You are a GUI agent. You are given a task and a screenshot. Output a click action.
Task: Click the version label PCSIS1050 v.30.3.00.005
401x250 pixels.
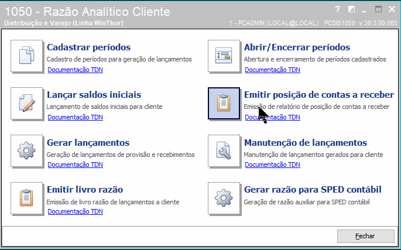[x=361, y=23]
